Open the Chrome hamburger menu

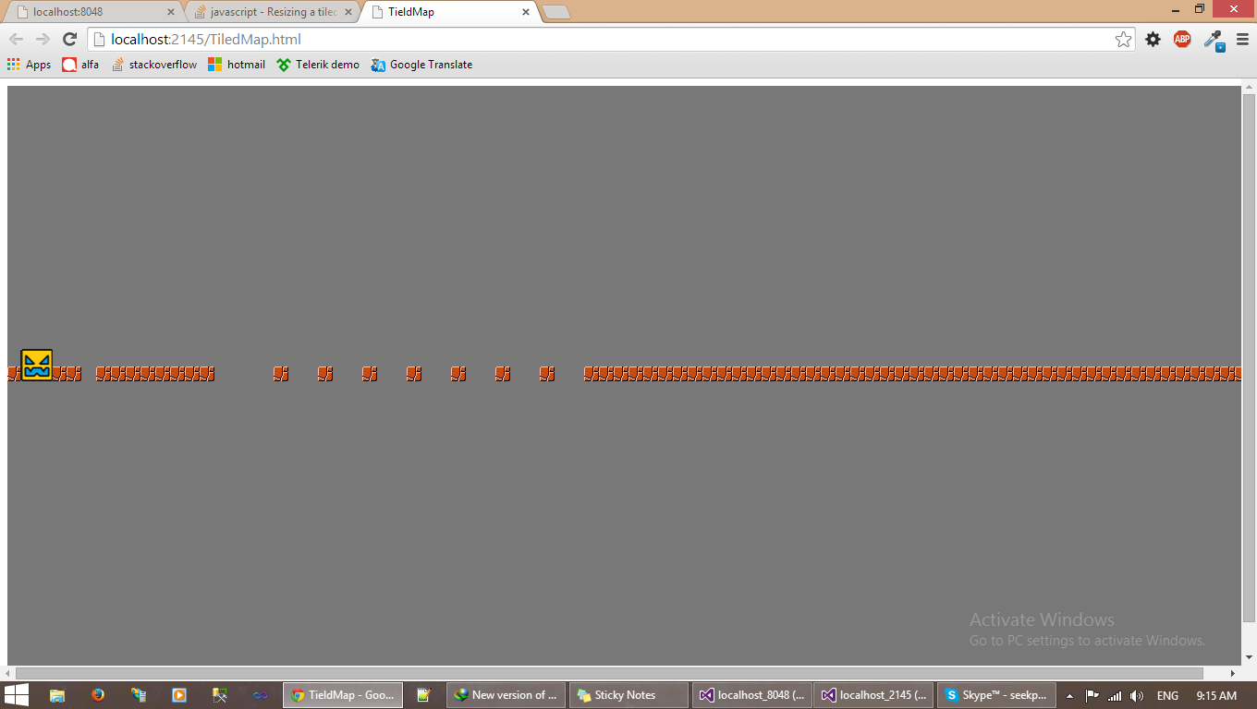(x=1242, y=39)
